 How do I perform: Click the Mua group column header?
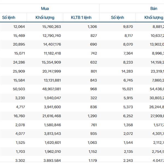45,8
